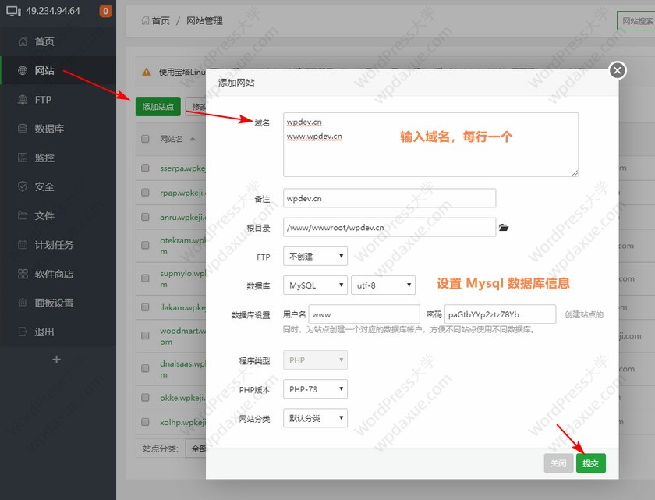Viewport: 655px width, 500px height.
Task: Click the database password input field
Action: [x=500, y=314]
